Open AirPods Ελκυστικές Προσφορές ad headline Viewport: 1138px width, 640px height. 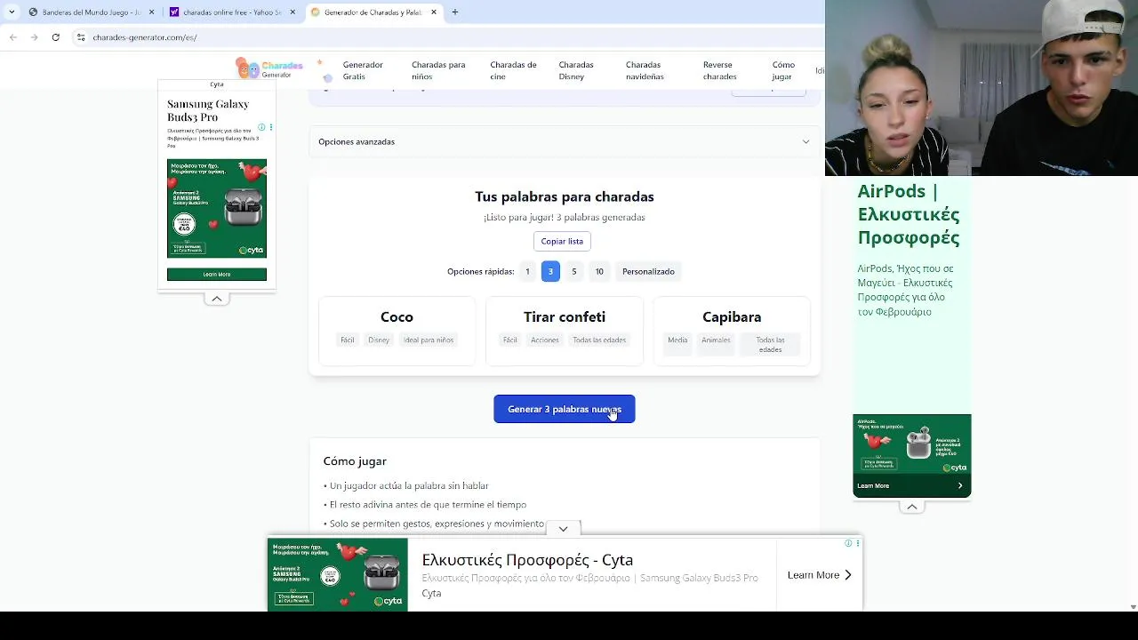coord(909,214)
